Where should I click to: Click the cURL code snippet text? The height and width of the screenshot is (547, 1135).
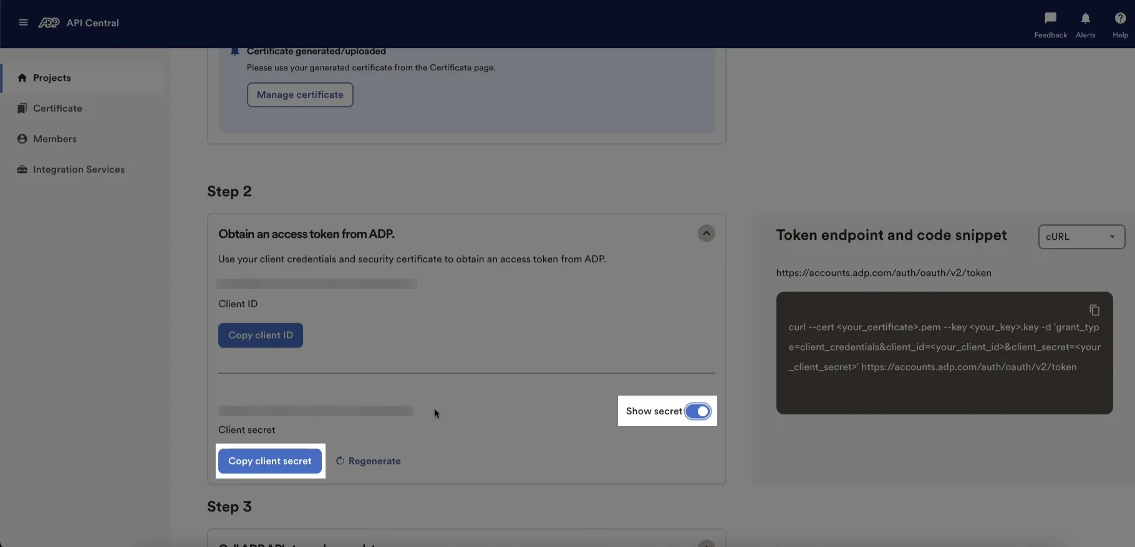944,347
